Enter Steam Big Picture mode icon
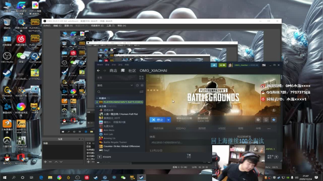This screenshot has width=323, height=181. [264, 65]
